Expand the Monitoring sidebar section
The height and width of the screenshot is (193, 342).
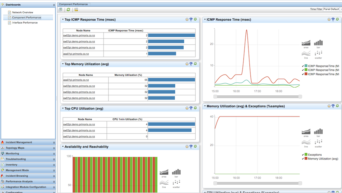[x=28, y=154]
